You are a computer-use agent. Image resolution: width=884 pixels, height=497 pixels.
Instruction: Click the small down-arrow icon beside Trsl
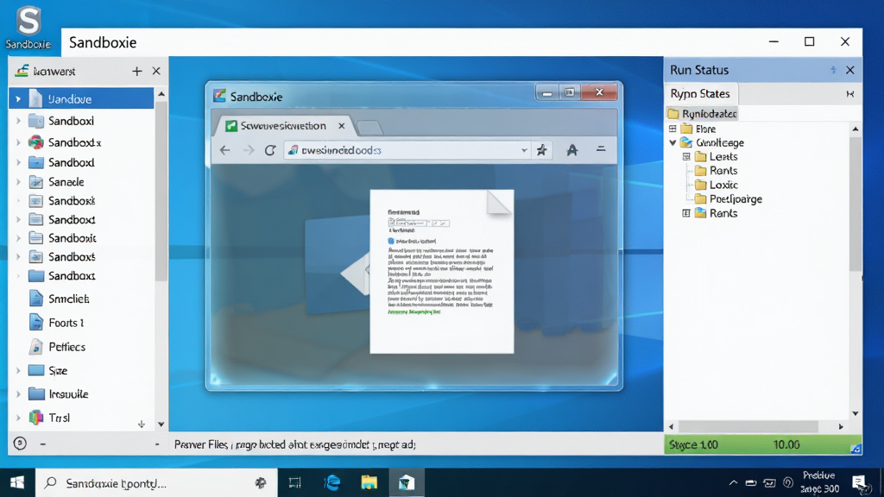coord(142,424)
